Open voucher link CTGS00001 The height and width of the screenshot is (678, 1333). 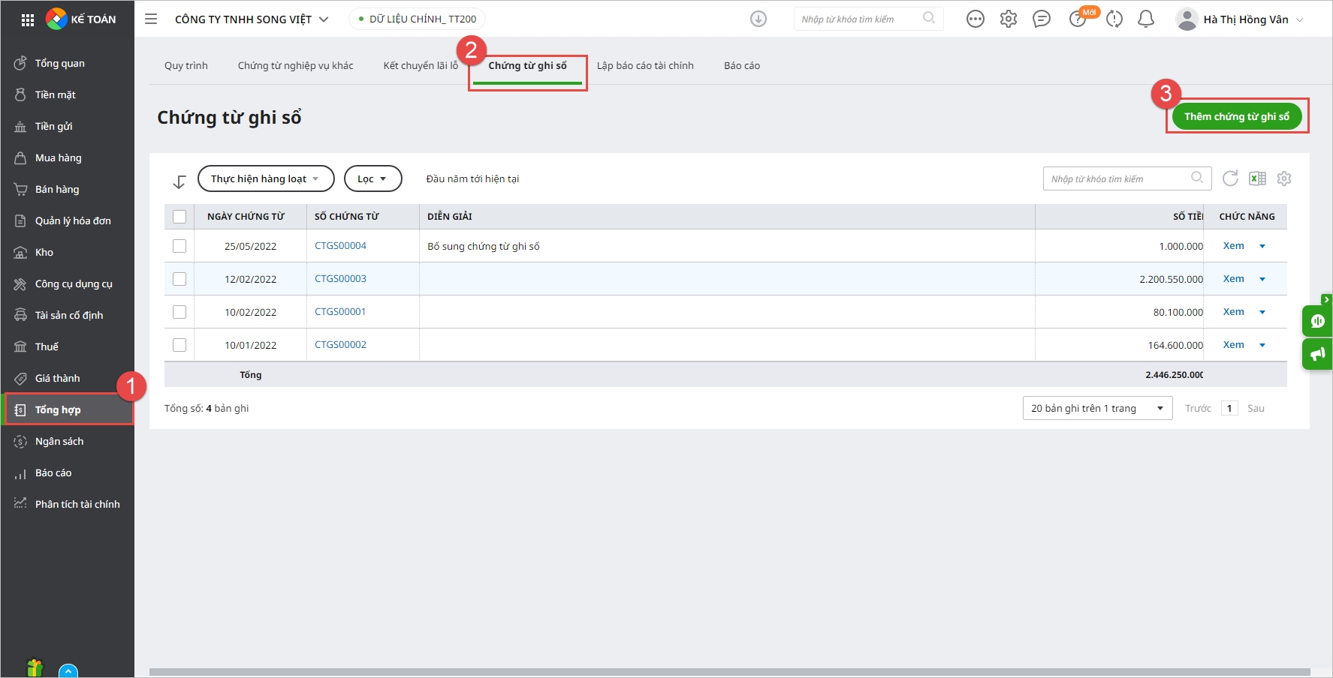click(340, 312)
